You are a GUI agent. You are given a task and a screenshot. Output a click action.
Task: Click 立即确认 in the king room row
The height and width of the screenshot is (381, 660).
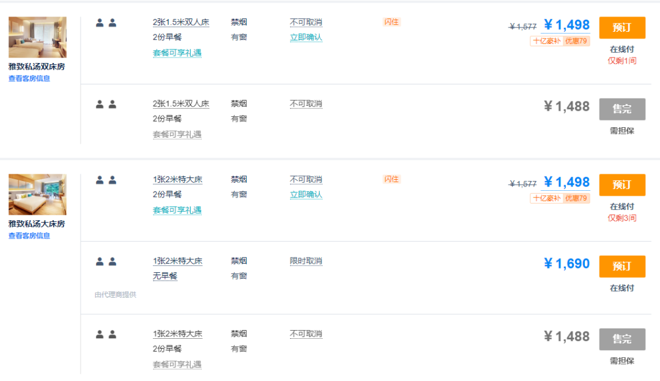point(306,195)
